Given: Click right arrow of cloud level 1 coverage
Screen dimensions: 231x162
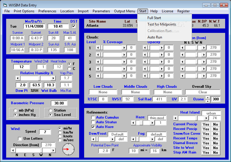Looking at the screenshot, I should click(124, 48).
